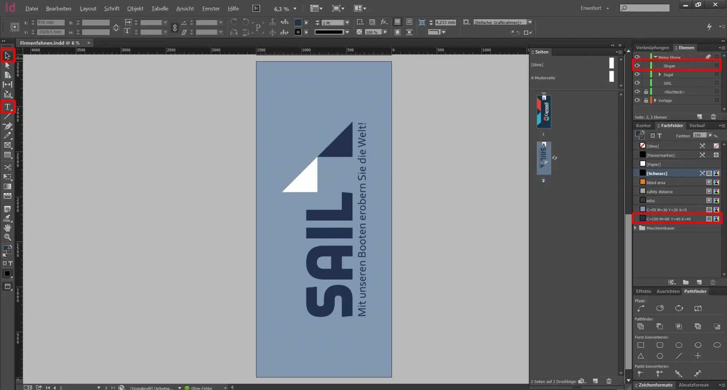Select the Type tool in the toolbox
The width and height of the screenshot is (727, 390).
[7, 107]
